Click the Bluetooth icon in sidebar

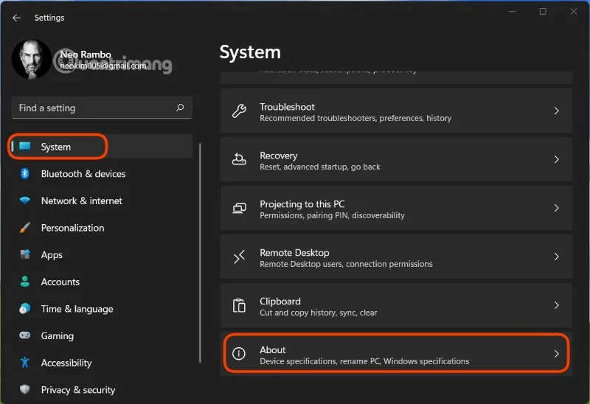point(25,173)
